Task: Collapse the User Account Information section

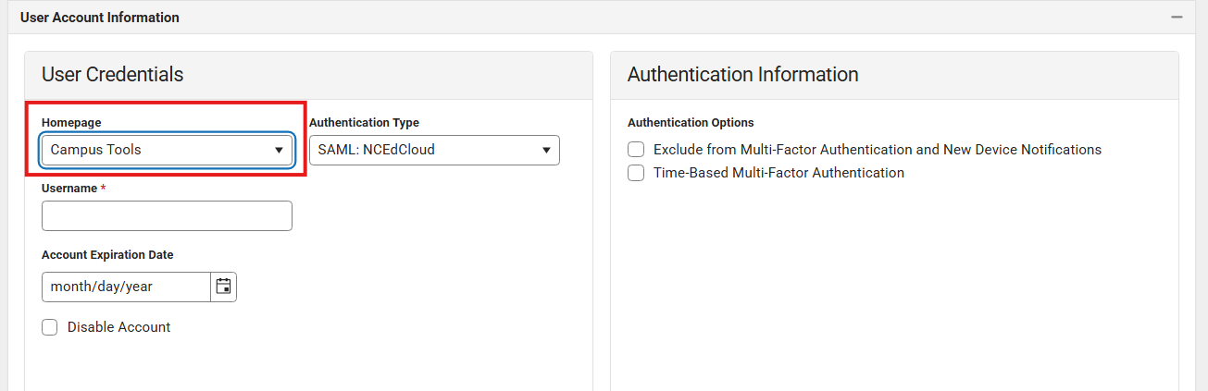Action: coord(1177,18)
